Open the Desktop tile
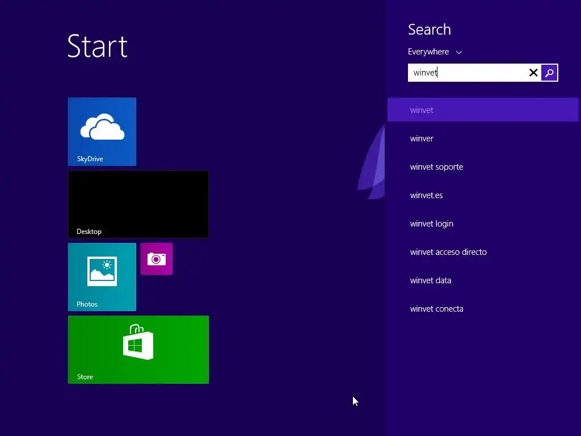This screenshot has height=436, width=581. [138, 204]
